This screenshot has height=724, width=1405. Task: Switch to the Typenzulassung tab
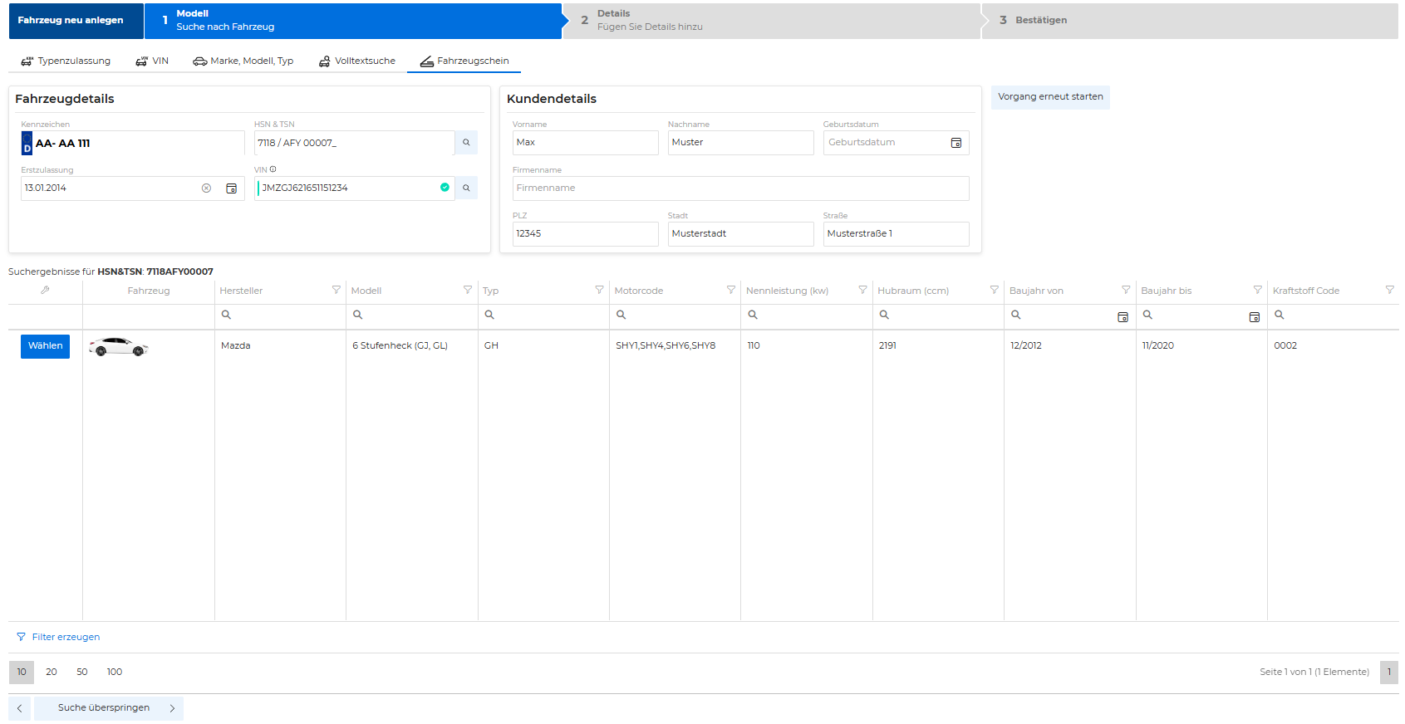click(x=66, y=61)
